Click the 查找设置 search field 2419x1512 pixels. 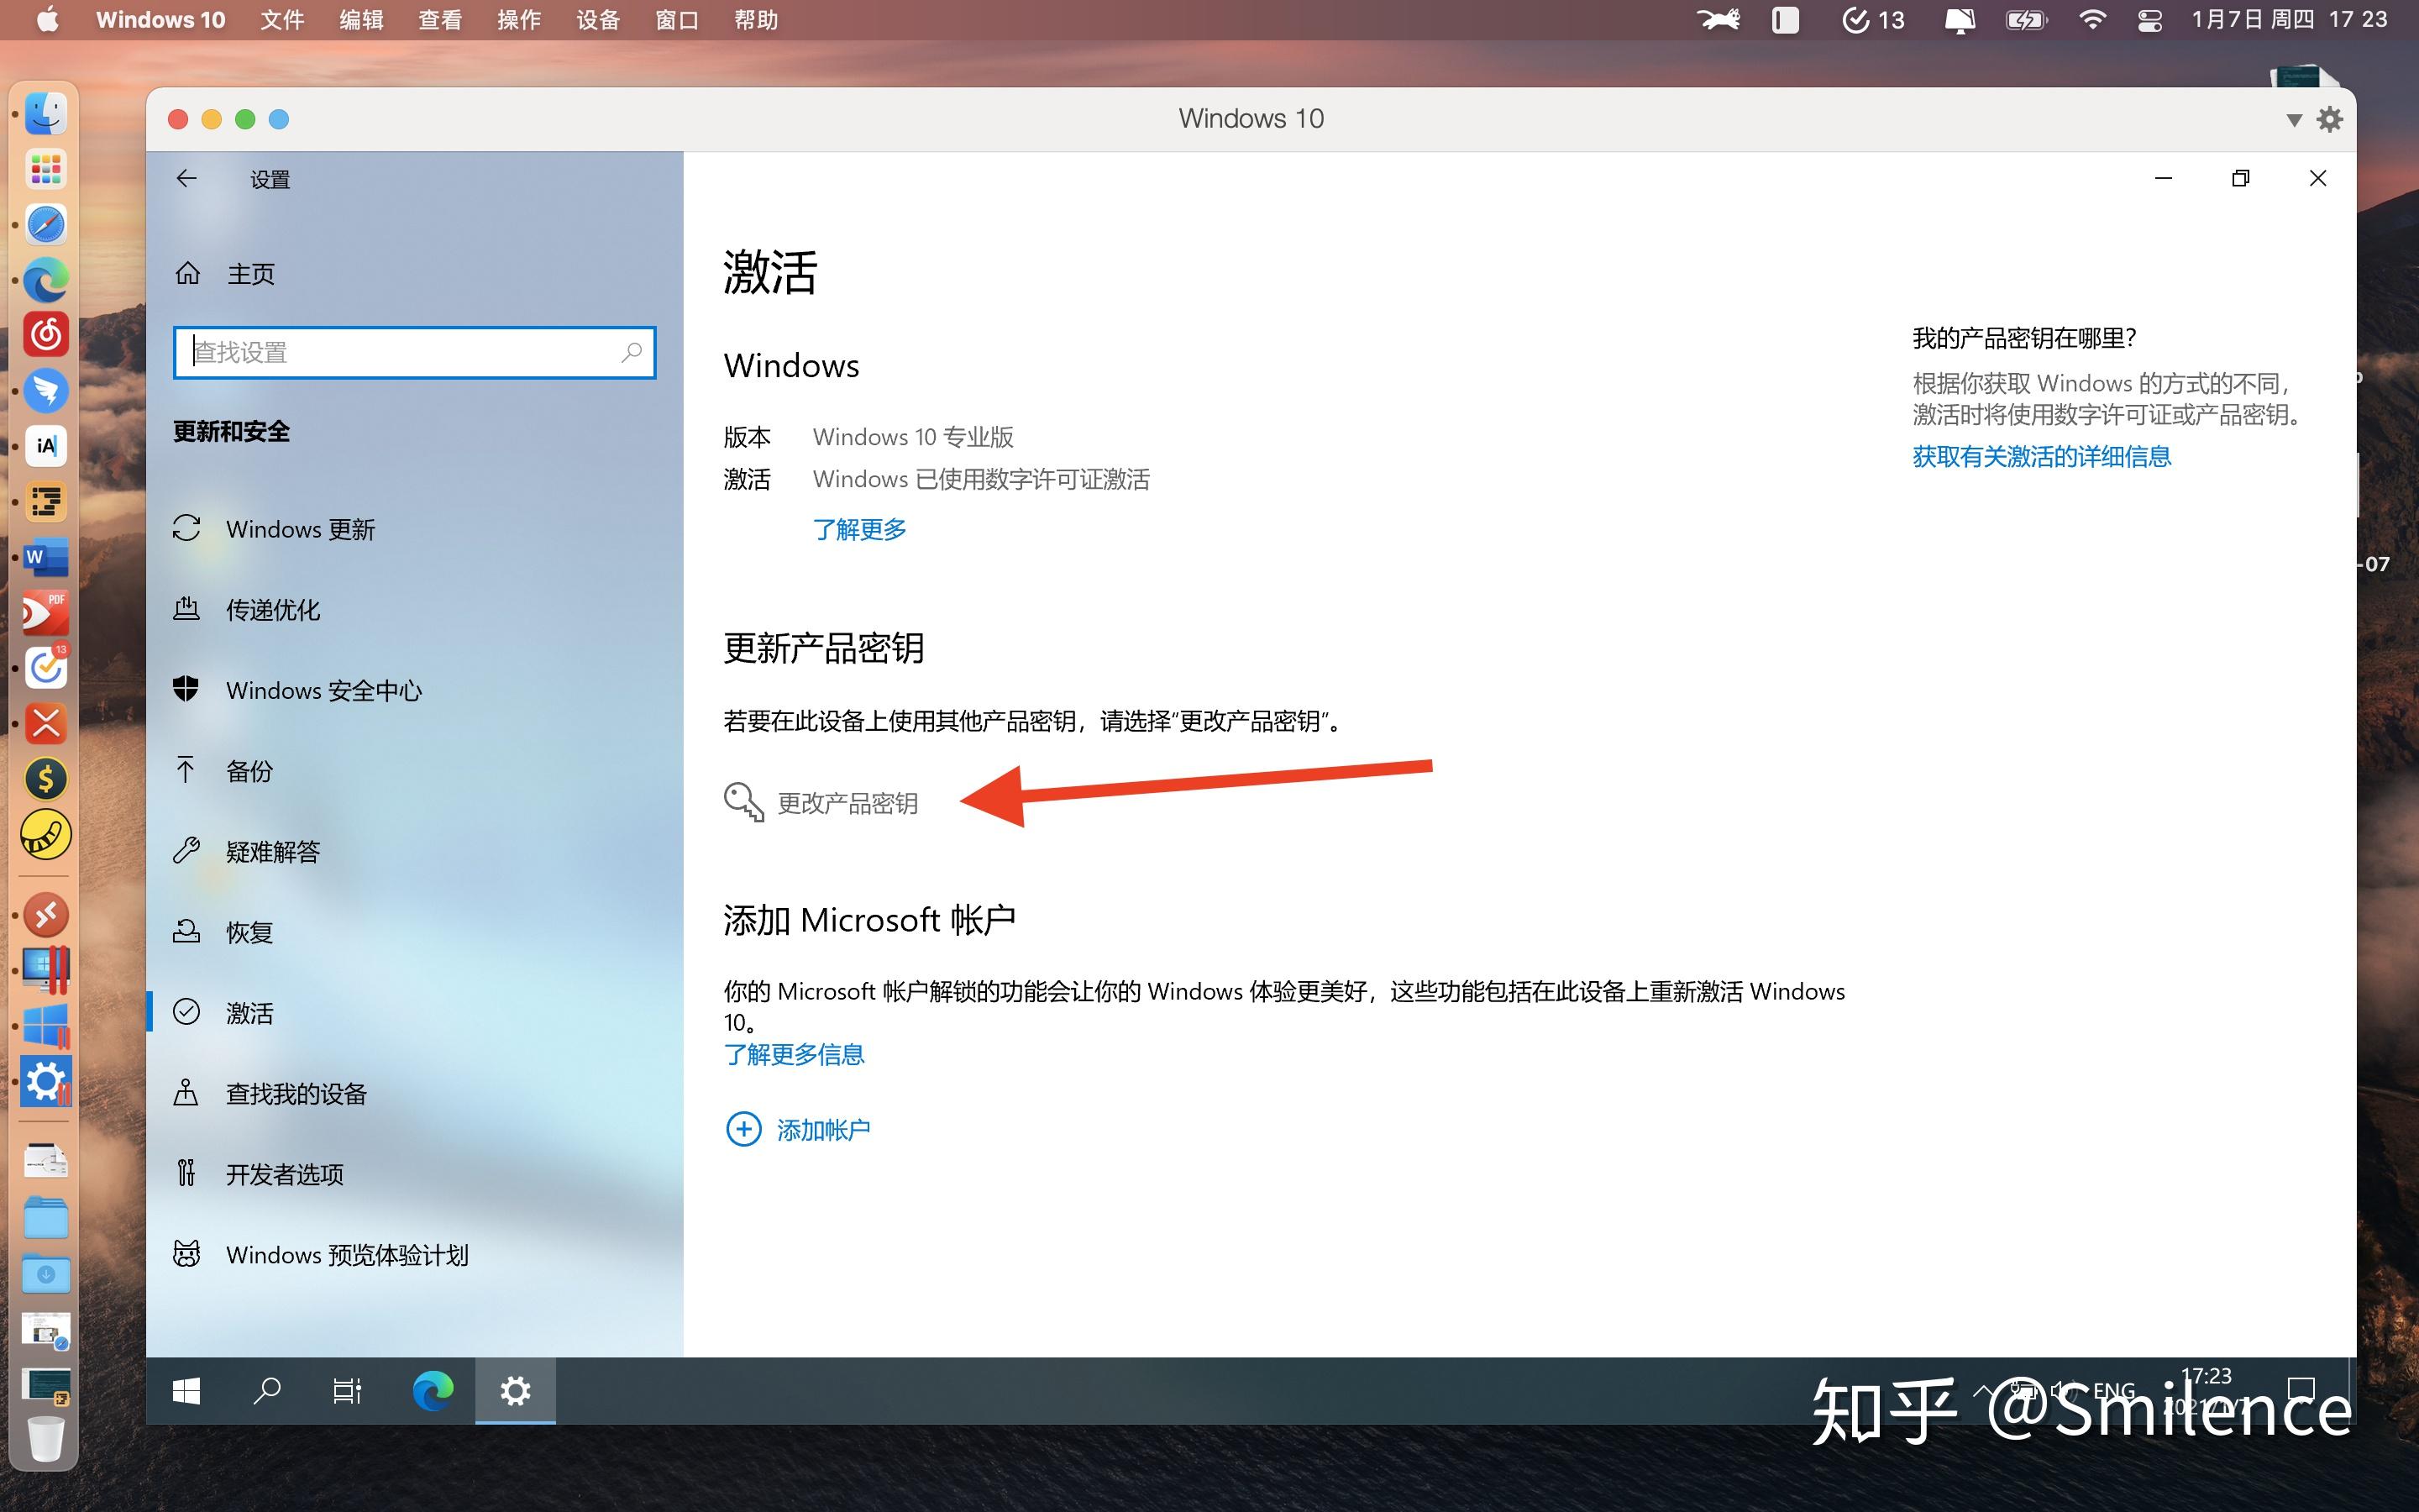pyautogui.click(x=414, y=352)
